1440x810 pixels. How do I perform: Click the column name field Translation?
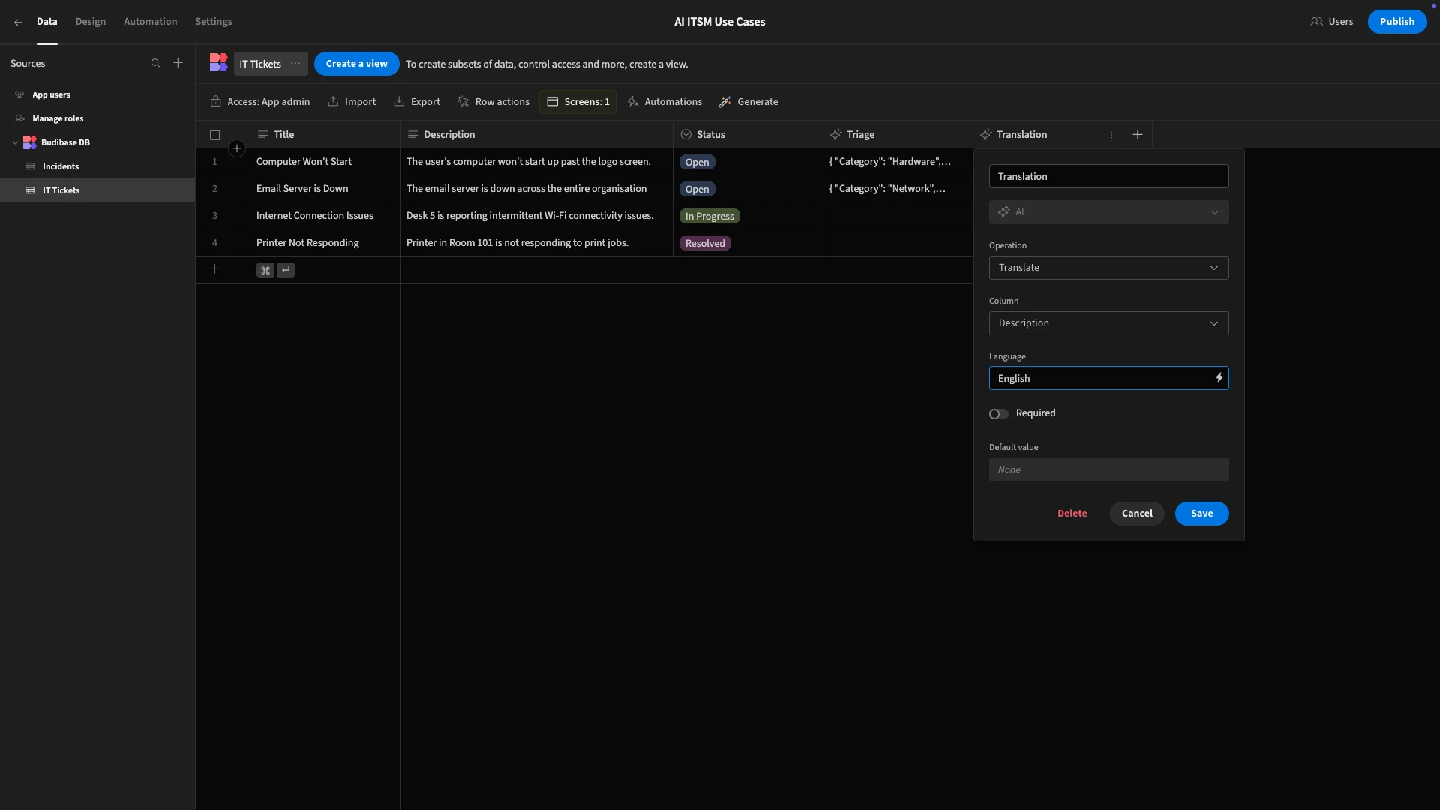tap(1108, 176)
